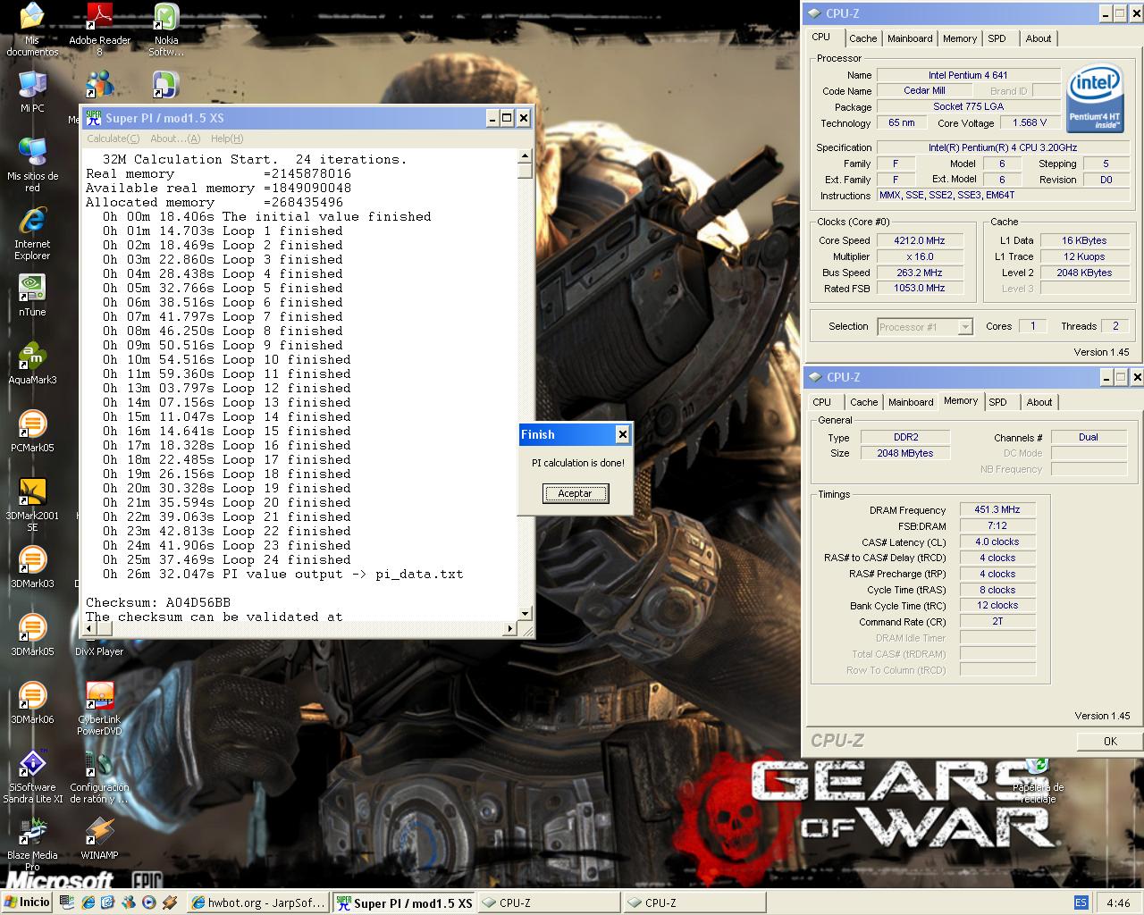Click the DivX Player desktop label
This screenshot has width=1144, height=915.
99,651
